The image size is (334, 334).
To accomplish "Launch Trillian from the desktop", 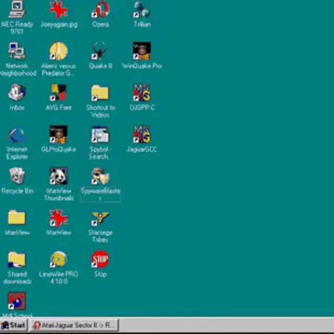I will pos(141,10).
